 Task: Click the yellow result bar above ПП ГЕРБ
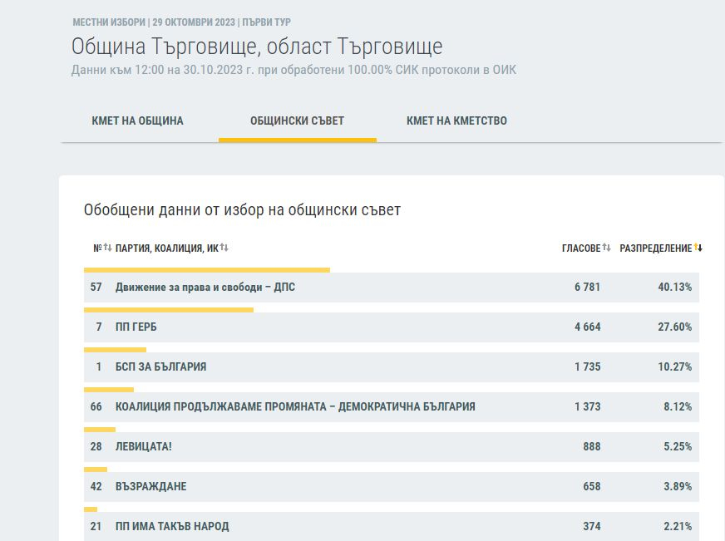169,310
